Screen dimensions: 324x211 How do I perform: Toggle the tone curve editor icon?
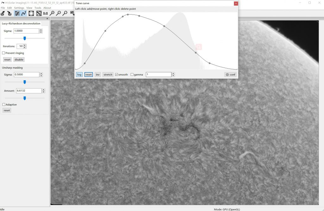24,13
